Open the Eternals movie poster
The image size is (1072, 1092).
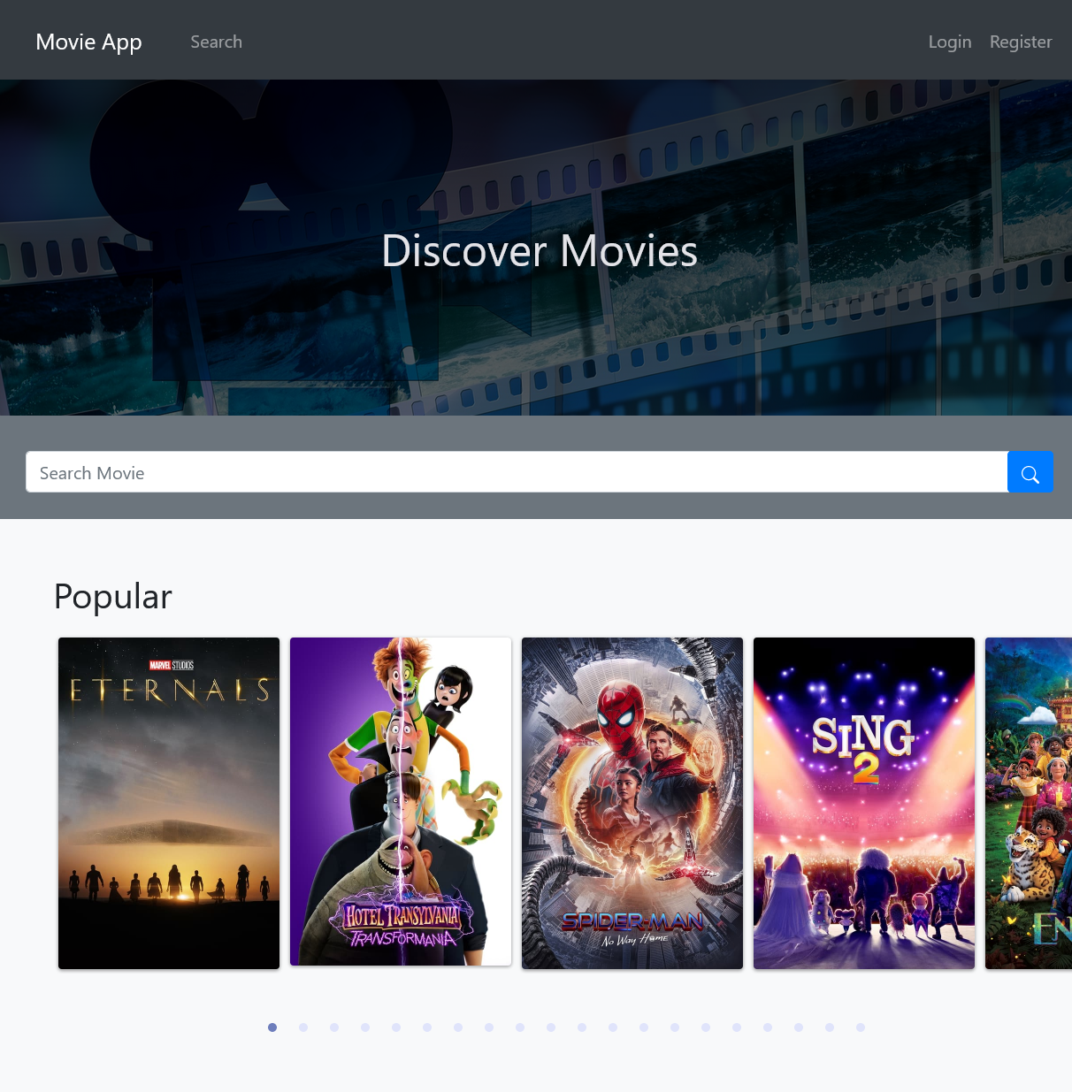[169, 803]
